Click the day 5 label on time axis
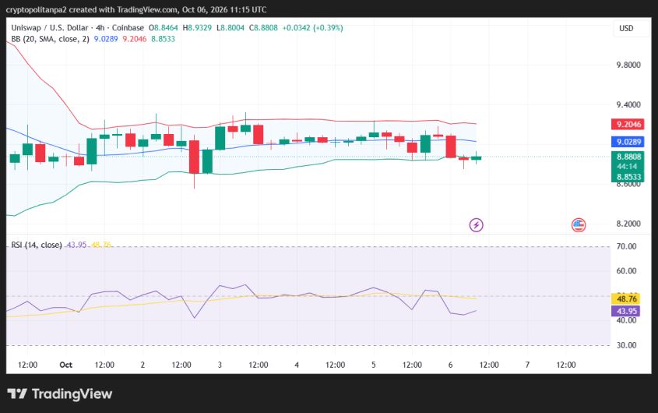 pyautogui.click(x=374, y=365)
